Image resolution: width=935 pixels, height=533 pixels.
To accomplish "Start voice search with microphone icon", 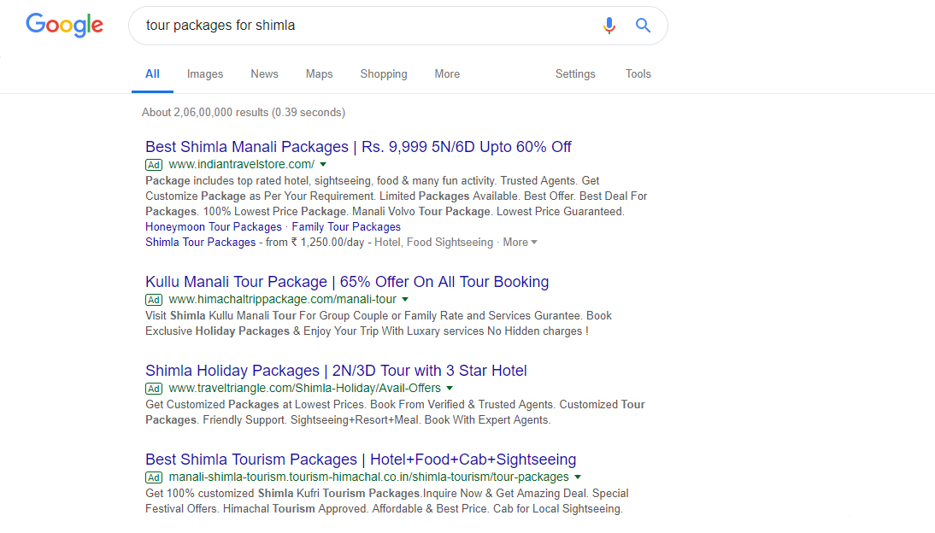I will [x=609, y=26].
